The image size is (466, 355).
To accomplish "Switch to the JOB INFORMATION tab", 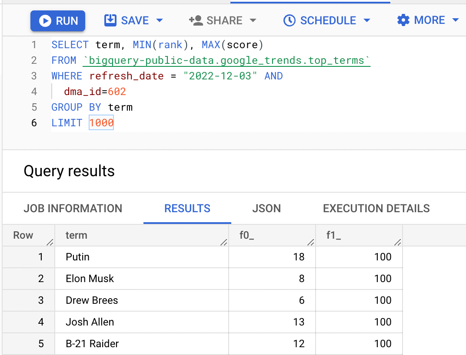I will (x=73, y=208).
